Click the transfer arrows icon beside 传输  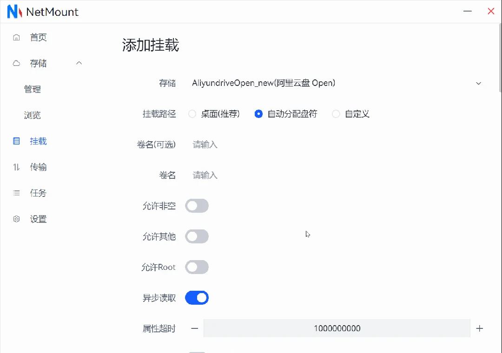16,167
